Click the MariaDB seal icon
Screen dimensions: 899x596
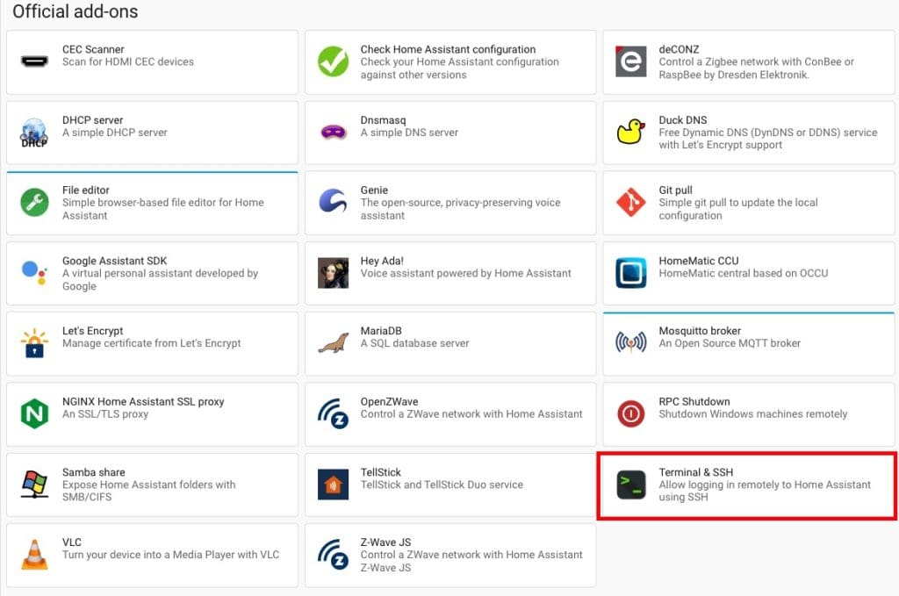[x=333, y=343]
